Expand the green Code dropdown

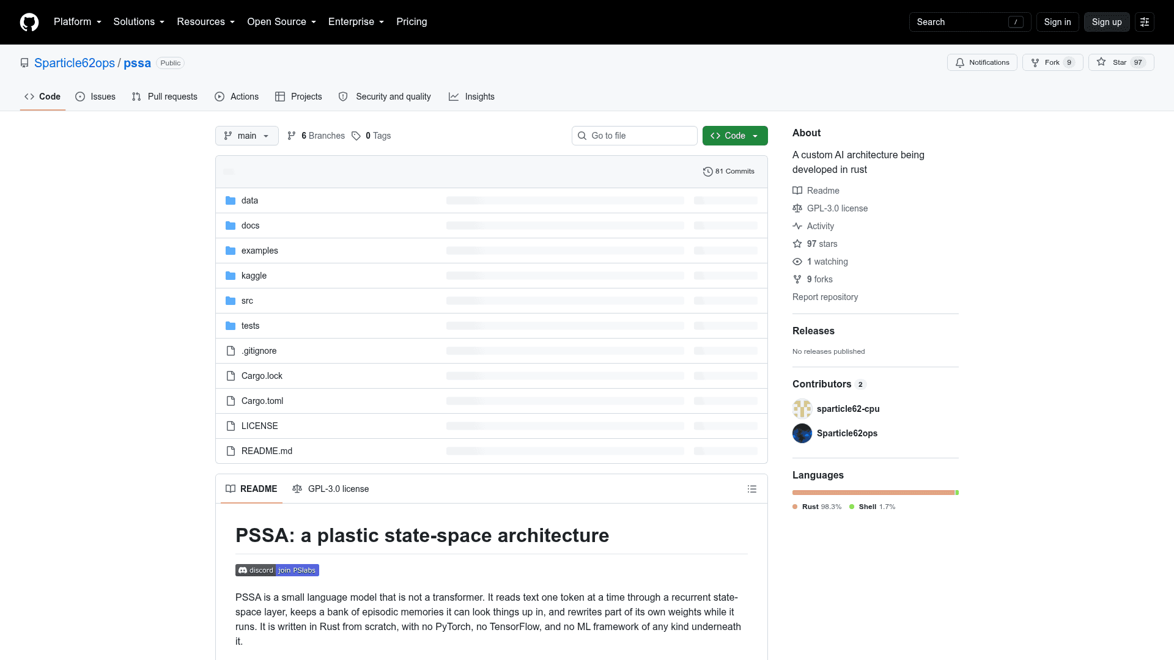coord(735,136)
